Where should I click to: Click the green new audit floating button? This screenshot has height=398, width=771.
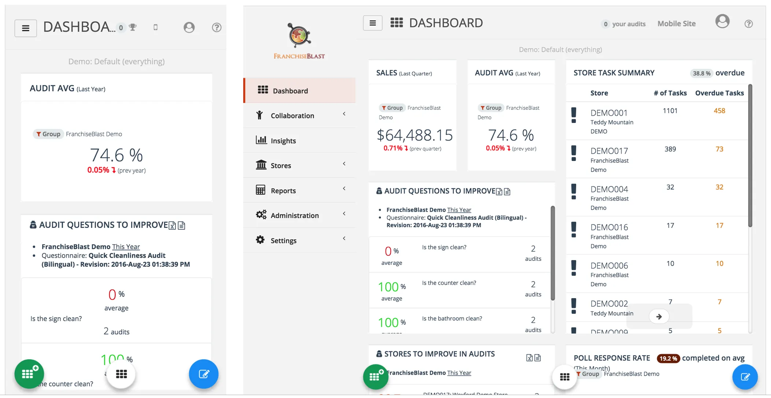375,376
